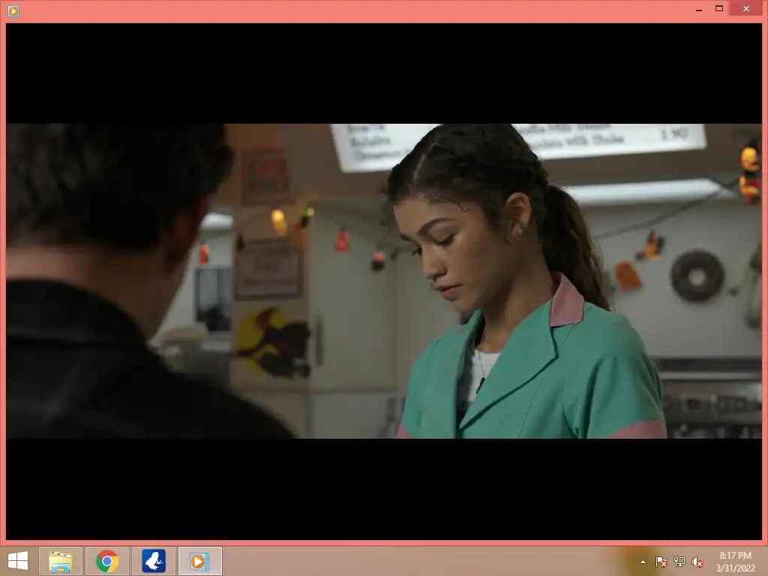768x576 pixels.
Task: Open the Windows Start menu
Action: pyautogui.click(x=18, y=561)
